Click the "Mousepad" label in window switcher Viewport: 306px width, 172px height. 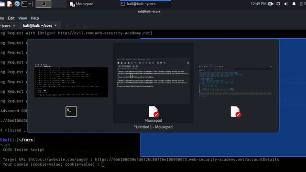[x=153, y=120]
